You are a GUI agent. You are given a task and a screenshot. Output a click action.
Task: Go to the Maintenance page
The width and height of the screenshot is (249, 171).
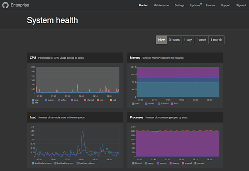(161, 5)
